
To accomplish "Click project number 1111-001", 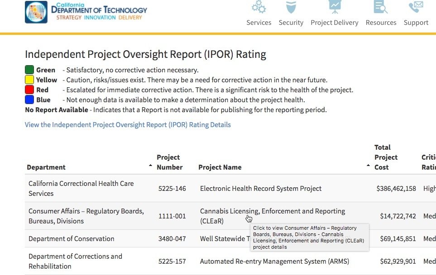I will coord(172,216).
